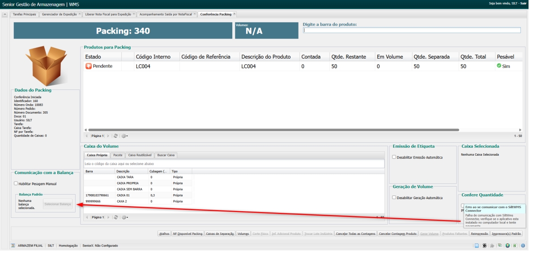This screenshot has height=255, width=533.
Task: Sort by Código Interno column header
Action: pyautogui.click(x=157, y=57)
